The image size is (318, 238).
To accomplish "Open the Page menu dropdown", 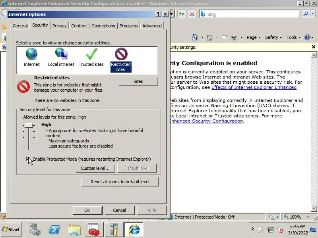I will click(254, 37).
